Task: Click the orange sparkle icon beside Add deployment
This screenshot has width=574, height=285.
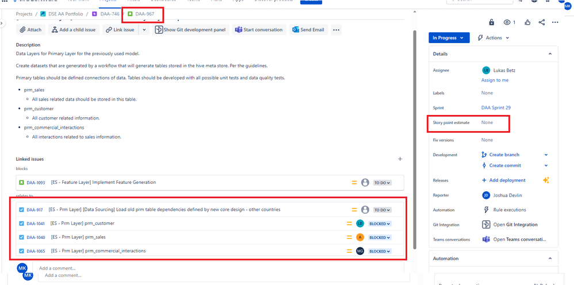Action: (546, 180)
